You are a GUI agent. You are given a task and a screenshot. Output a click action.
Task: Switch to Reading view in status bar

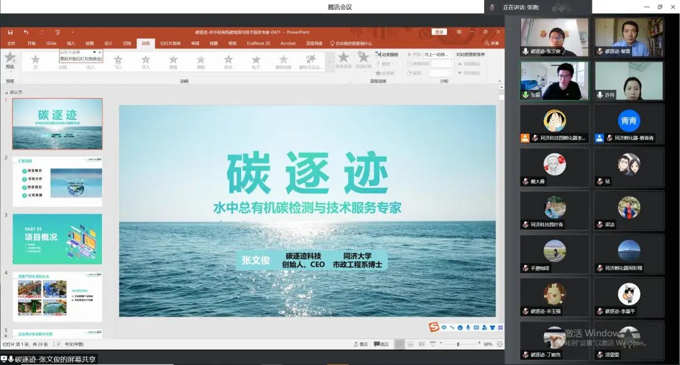421,344
